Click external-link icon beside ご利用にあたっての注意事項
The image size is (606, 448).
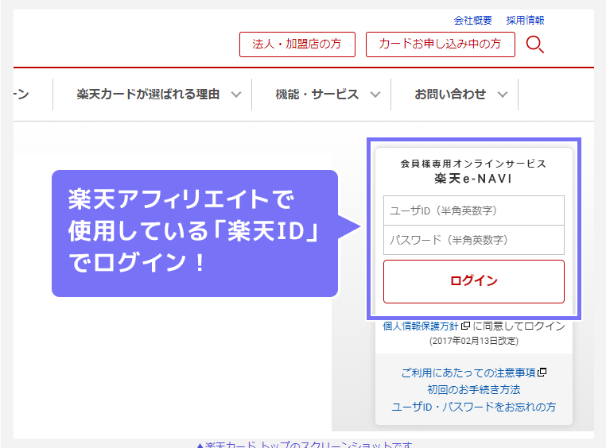542,373
